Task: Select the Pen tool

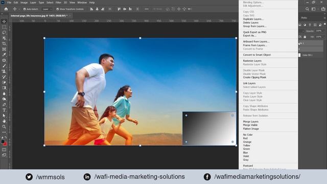Action: click(4, 104)
